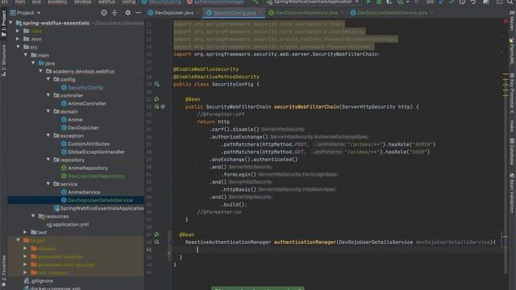
Task: Toggle the Project tool window stripe button
Action: (3, 23)
